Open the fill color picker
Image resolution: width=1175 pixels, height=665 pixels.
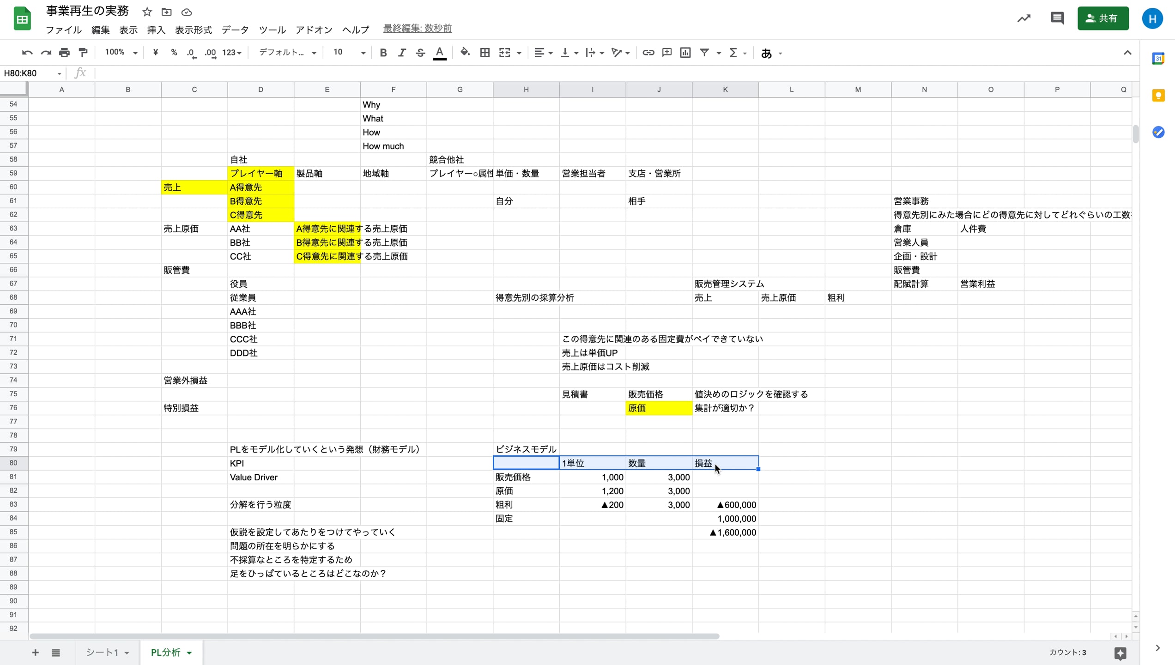(465, 53)
